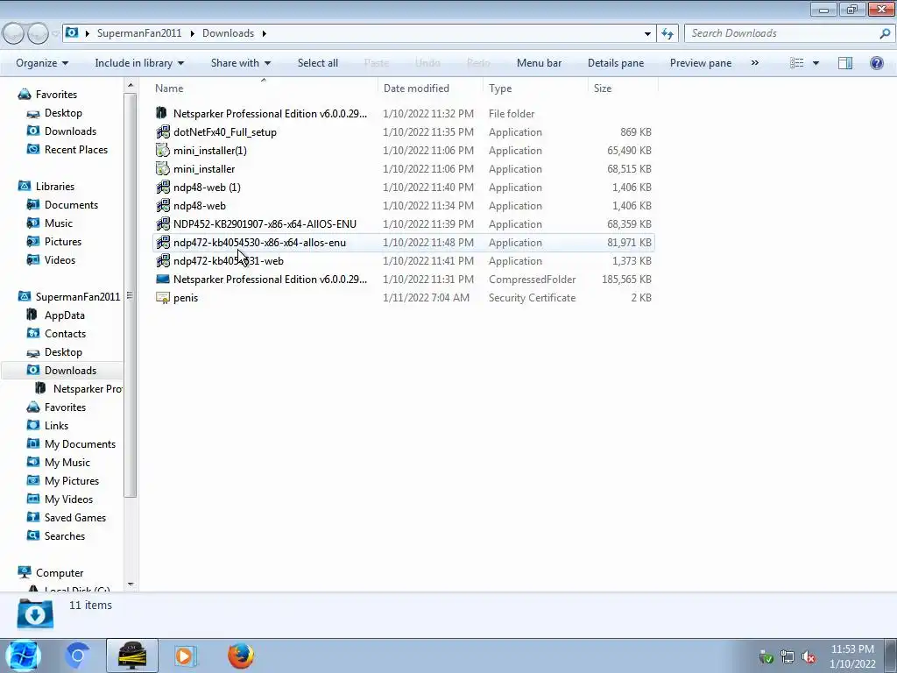The width and height of the screenshot is (897, 673).
Task: Select the NDP452-KB2901907 installer icon
Action: [162, 223]
